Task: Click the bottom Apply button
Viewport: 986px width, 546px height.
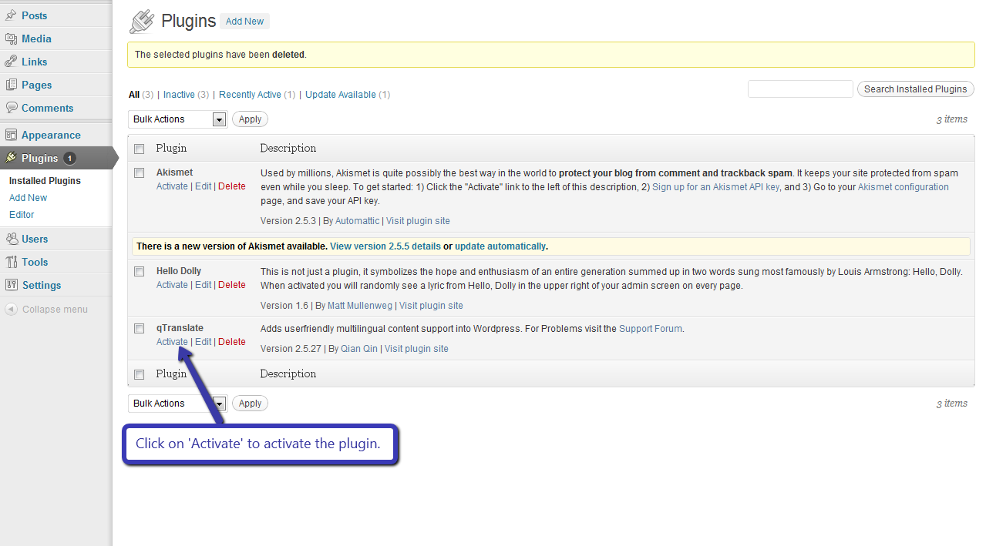Action: 250,404
